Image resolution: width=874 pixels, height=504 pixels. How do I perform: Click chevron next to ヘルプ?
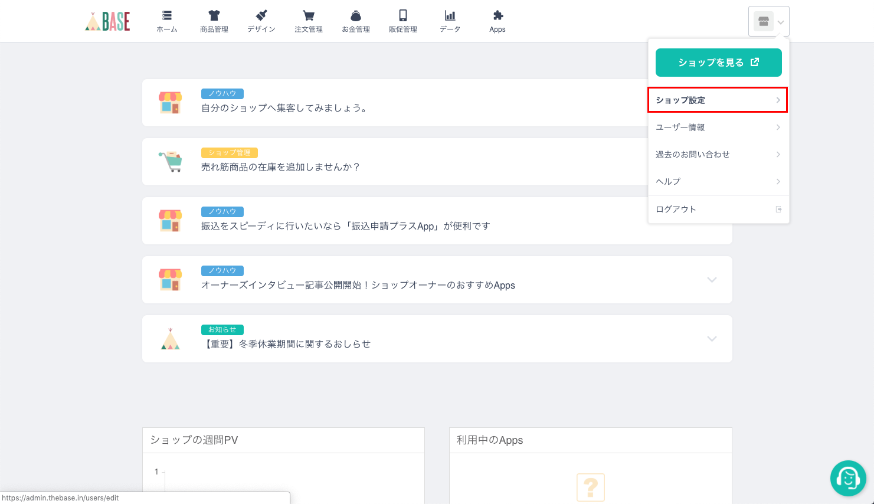click(778, 182)
